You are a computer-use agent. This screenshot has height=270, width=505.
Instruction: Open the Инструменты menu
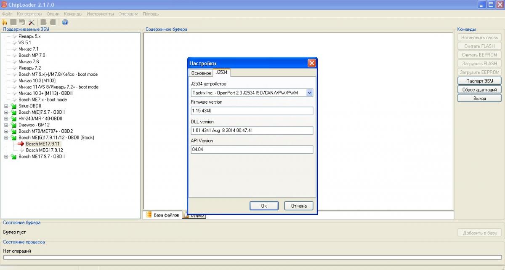[100, 14]
